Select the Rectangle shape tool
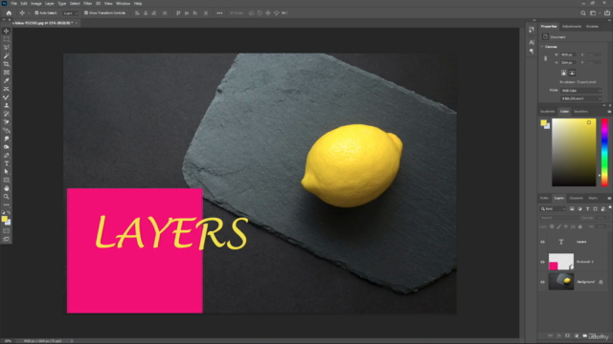Screen dimensions: 613x344 [7, 181]
